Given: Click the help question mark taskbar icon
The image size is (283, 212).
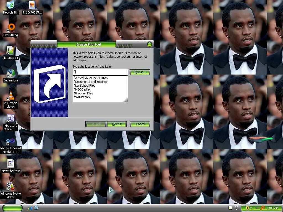Looking at the screenshot, I should (x=230, y=208).
